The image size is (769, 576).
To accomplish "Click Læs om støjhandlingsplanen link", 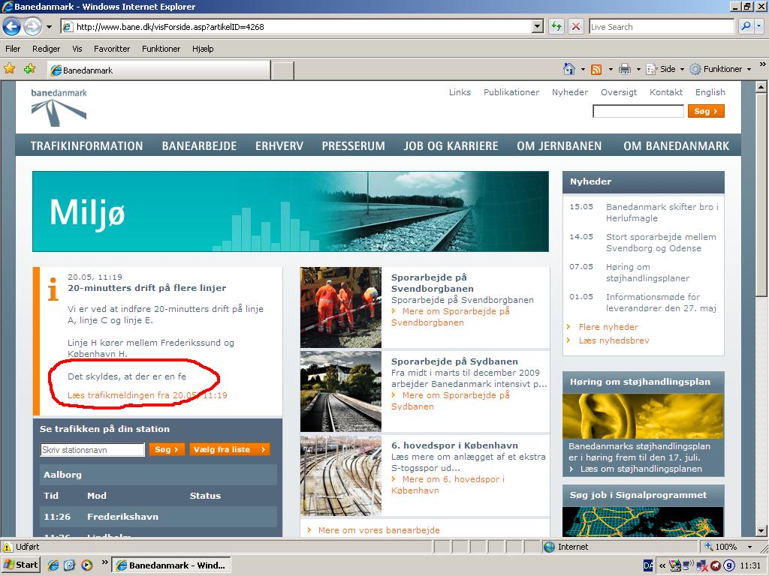I will 641,469.
